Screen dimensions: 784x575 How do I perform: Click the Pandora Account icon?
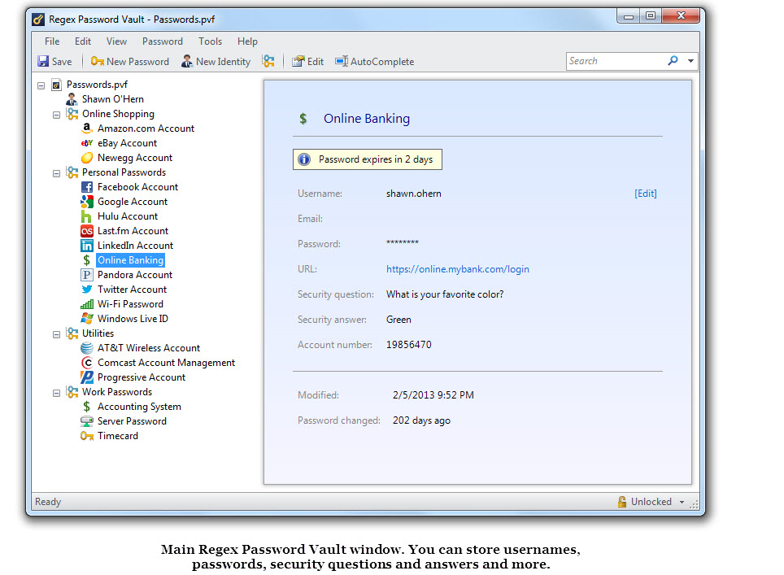tap(86, 275)
